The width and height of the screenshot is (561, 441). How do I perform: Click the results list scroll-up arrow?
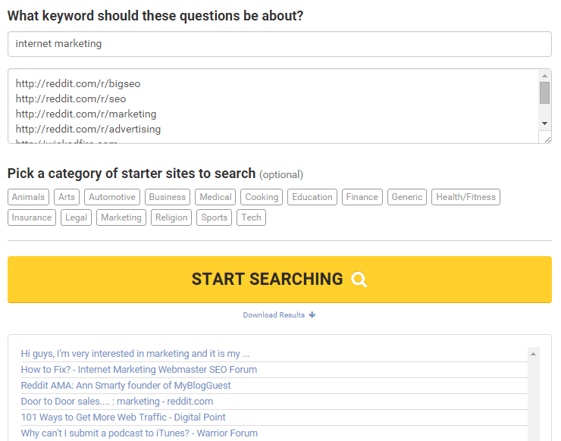[533, 354]
